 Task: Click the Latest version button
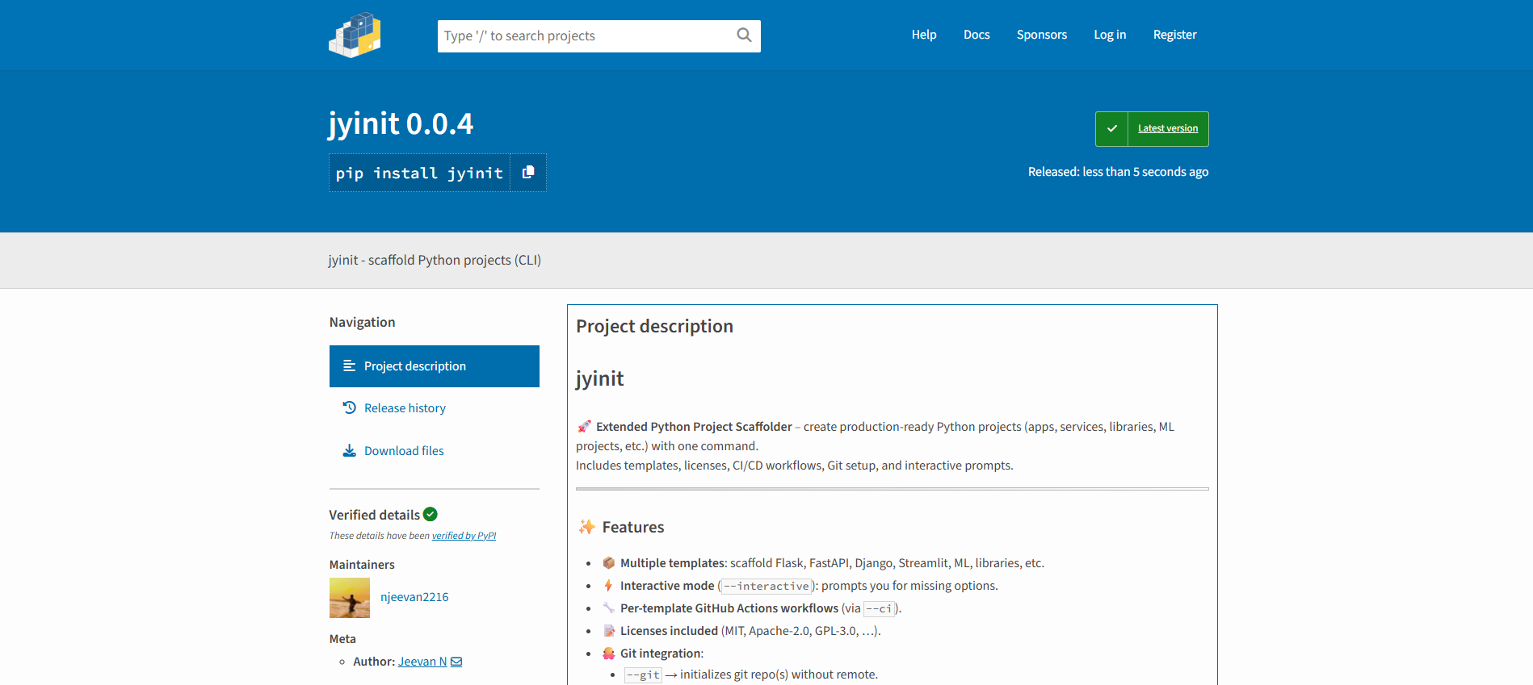pyautogui.click(x=1167, y=129)
